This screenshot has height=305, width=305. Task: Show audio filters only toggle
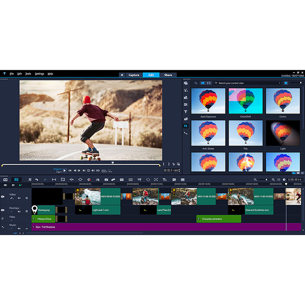point(209,83)
